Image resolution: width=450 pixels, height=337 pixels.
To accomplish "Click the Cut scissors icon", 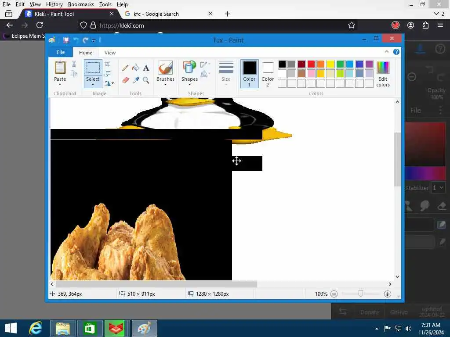I will click(74, 64).
